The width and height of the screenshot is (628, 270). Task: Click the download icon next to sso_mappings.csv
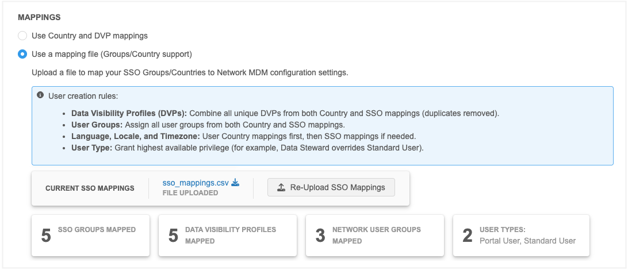[x=236, y=183]
